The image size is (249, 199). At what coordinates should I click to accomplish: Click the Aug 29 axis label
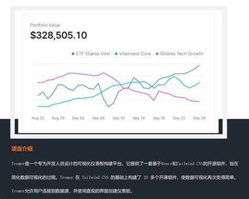pos(58,118)
